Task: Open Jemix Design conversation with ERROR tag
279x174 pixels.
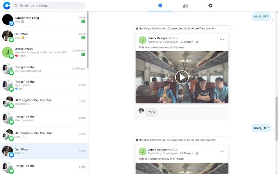Action: click(x=44, y=52)
